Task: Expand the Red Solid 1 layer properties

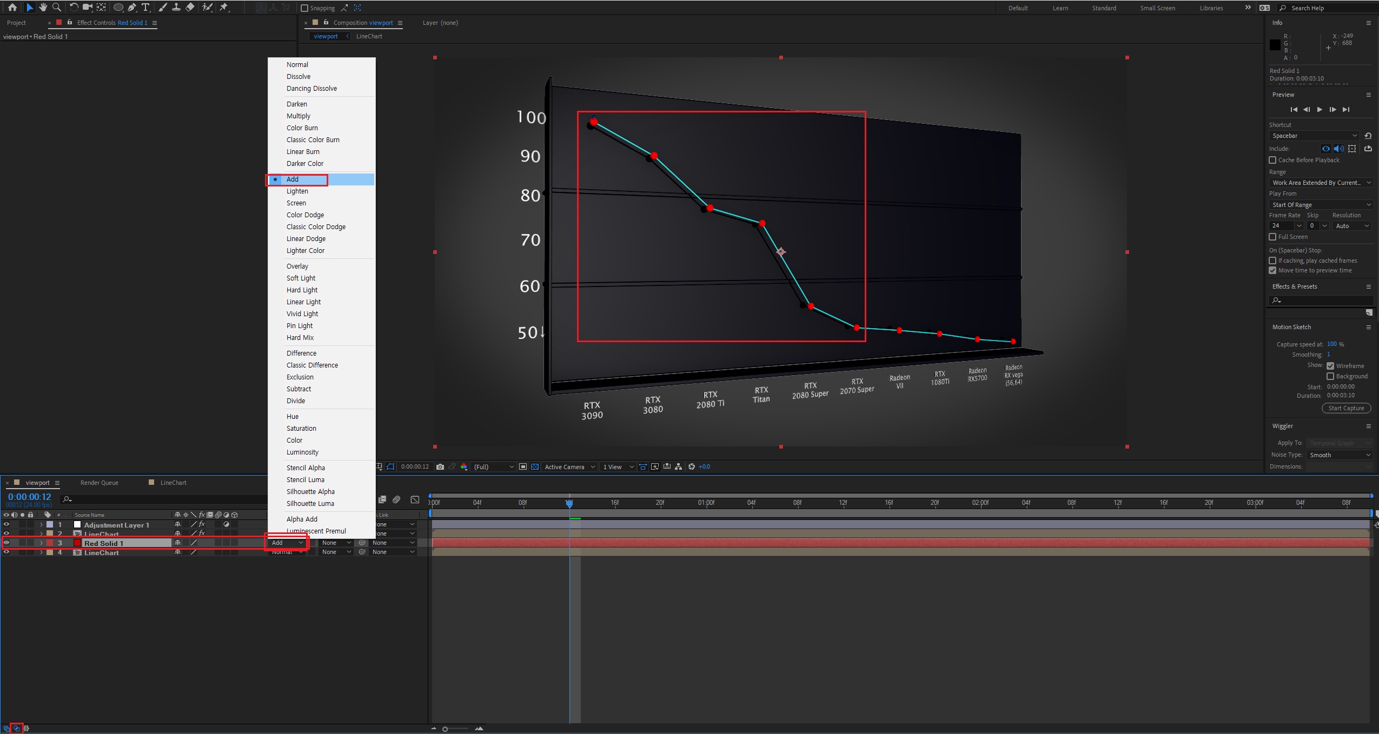Action: (41, 543)
